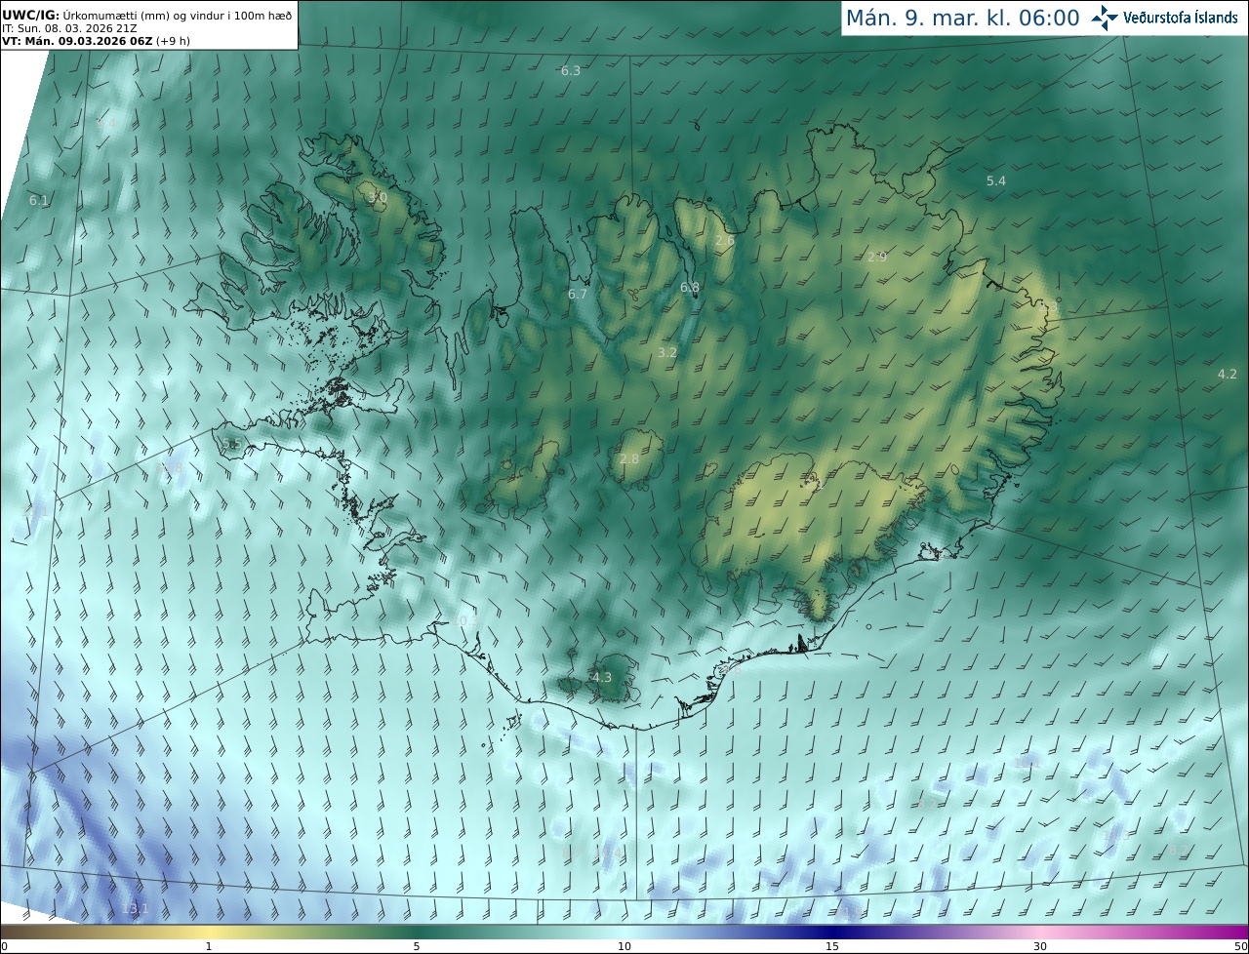Click the 6.8 value label
The height and width of the screenshot is (954, 1249).
click(690, 287)
